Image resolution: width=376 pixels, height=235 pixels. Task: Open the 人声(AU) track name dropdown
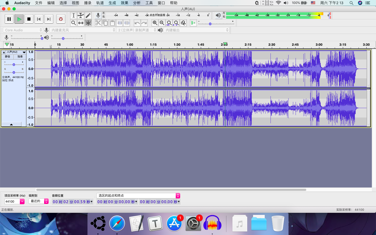pos(24,52)
